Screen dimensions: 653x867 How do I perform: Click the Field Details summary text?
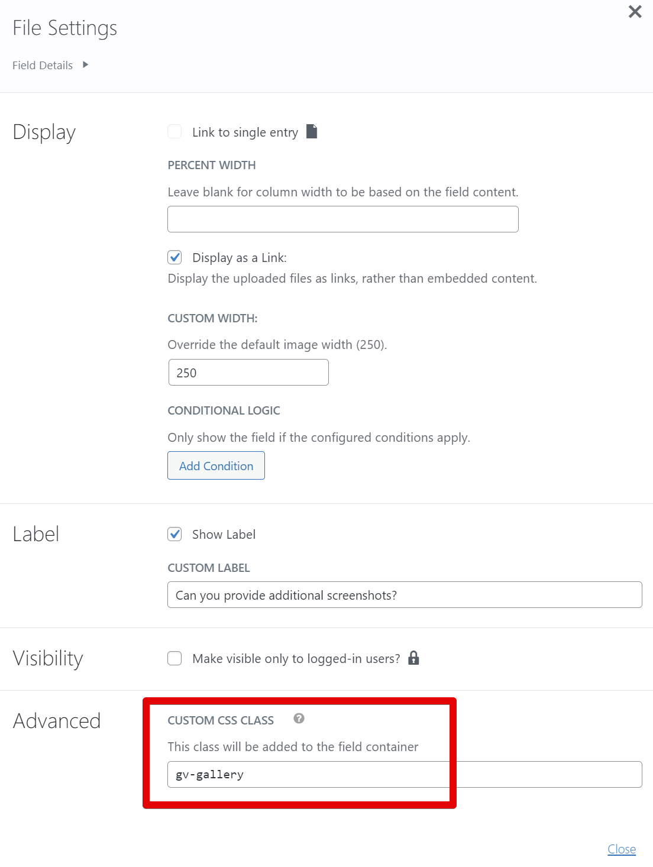click(43, 65)
